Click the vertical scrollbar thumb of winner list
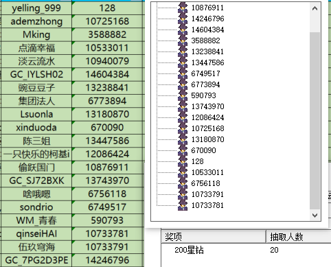The width and height of the screenshot is (331, 267). click(x=315, y=121)
